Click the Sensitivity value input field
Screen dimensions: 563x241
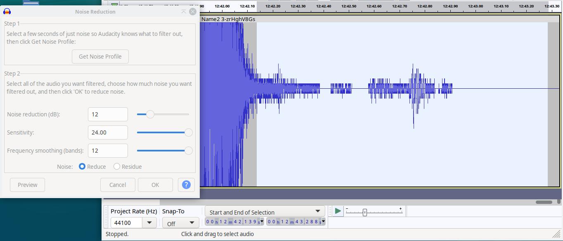pos(108,132)
